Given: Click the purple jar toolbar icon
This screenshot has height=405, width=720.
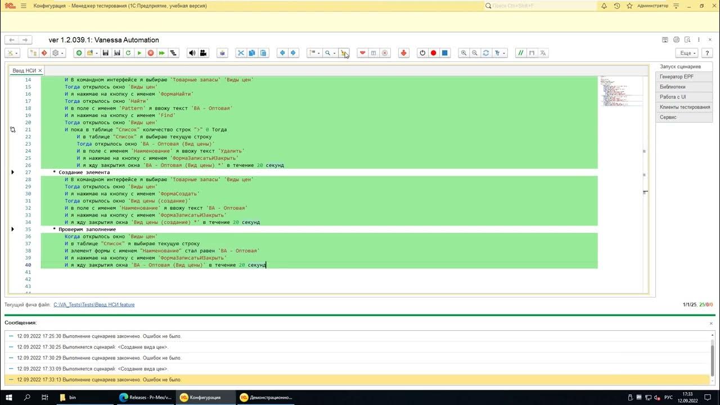Looking at the screenshot, I should tap(222, 53).
